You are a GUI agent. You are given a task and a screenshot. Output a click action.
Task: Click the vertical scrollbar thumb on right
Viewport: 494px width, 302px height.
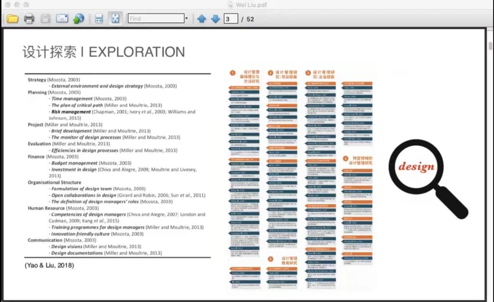click(x=491, y=46)
